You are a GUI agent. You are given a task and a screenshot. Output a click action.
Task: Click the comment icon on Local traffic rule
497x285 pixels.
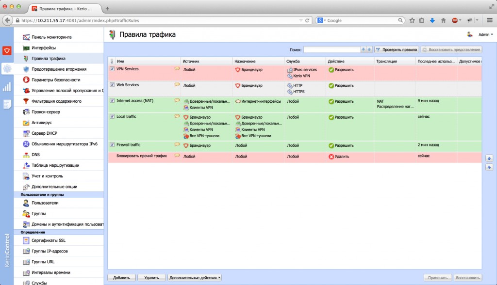point(177,116)
